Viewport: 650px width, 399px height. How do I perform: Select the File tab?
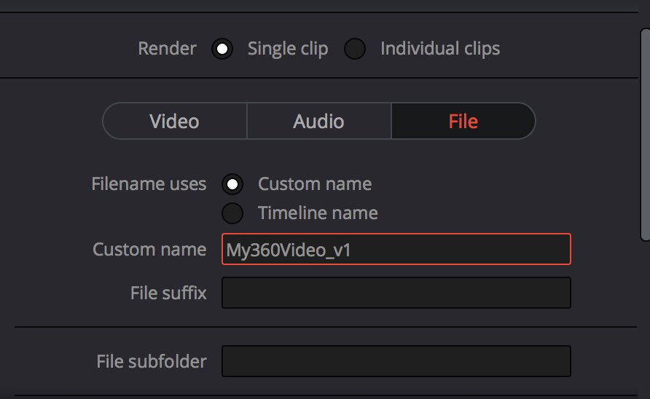(x=463, y=121)
